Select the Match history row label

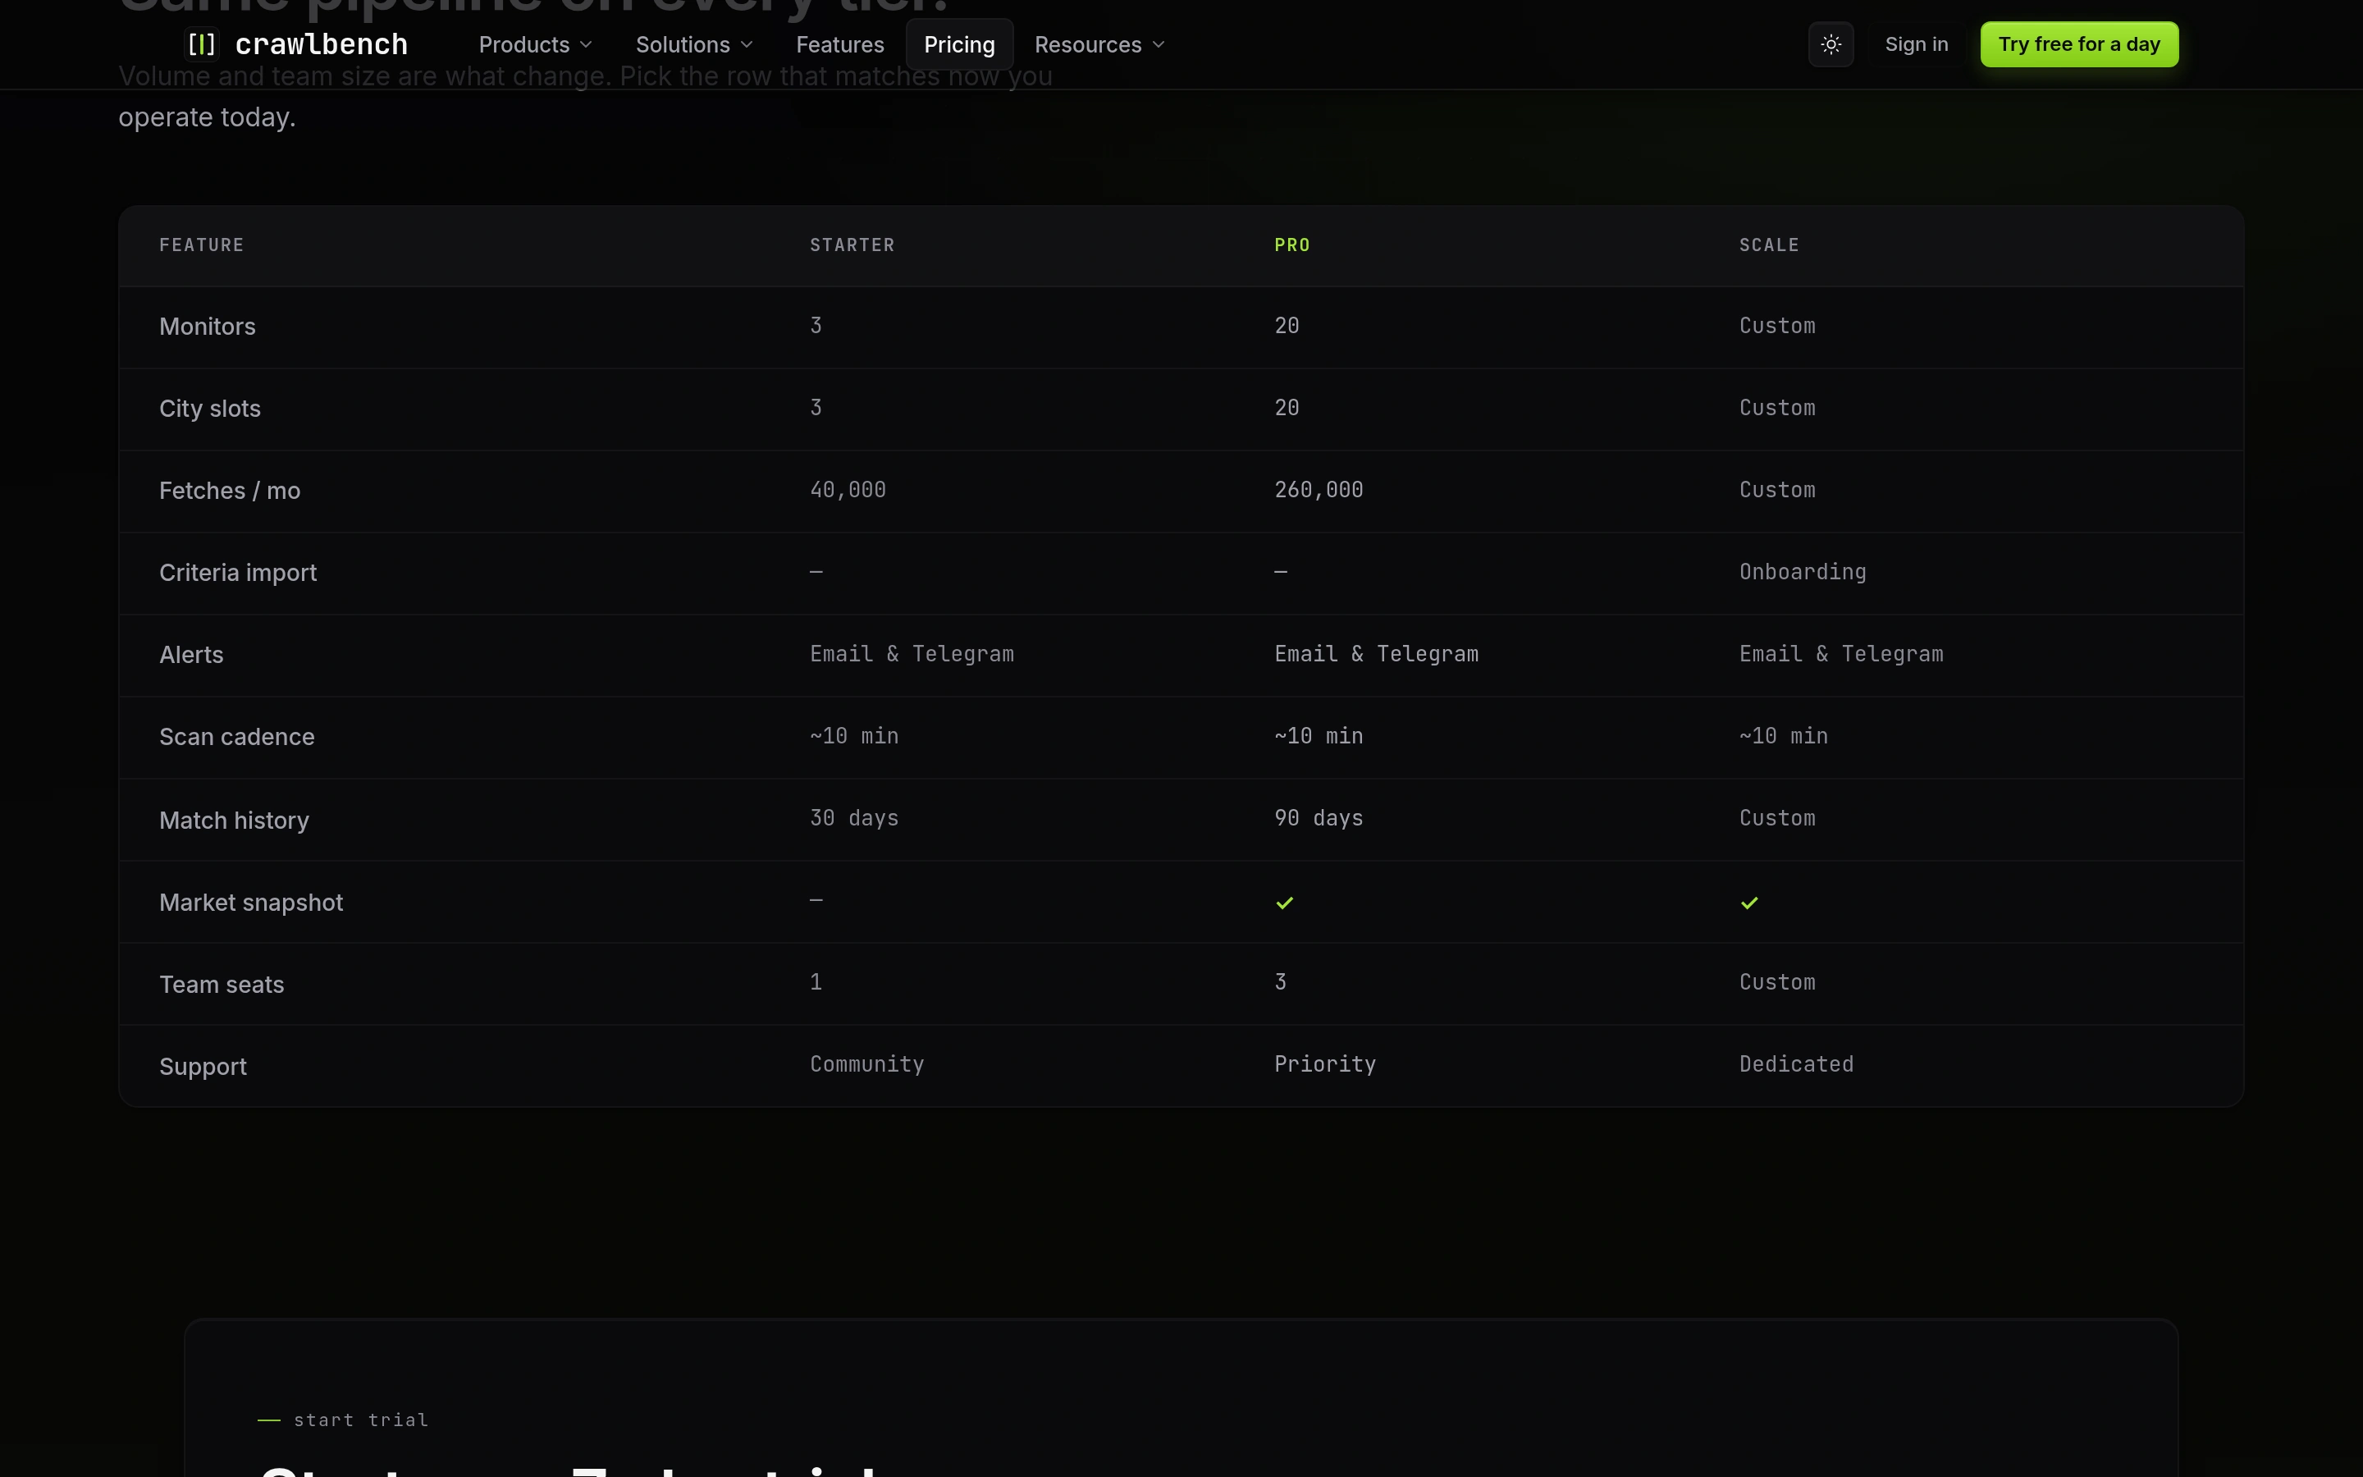[235, 820]
